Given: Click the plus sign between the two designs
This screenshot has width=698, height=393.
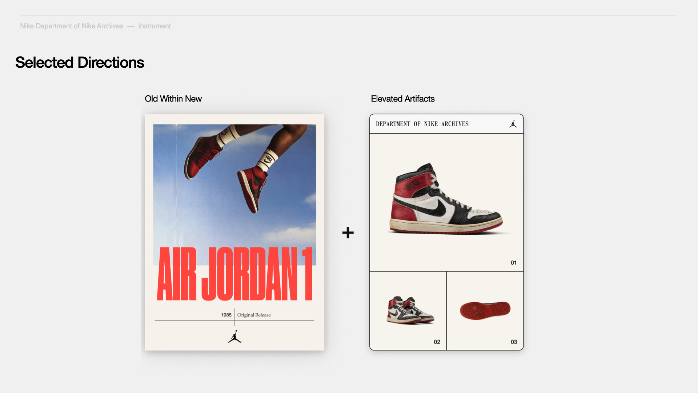Looking at the screenshot, I should tap(348, 233).
